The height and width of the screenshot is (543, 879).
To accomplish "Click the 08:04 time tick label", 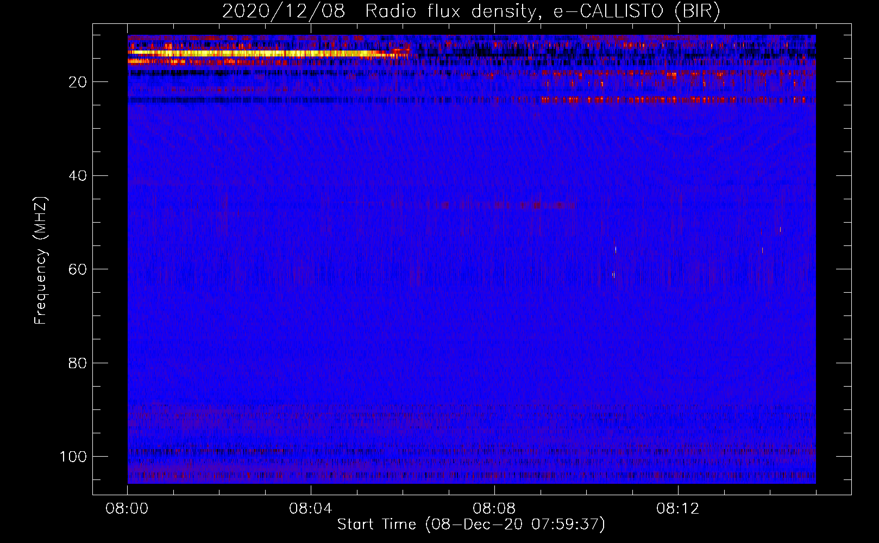I will pyautogui.click(x=311, y=509).
